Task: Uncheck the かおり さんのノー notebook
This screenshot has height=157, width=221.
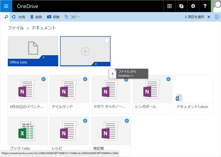Action: coord(126,80)
